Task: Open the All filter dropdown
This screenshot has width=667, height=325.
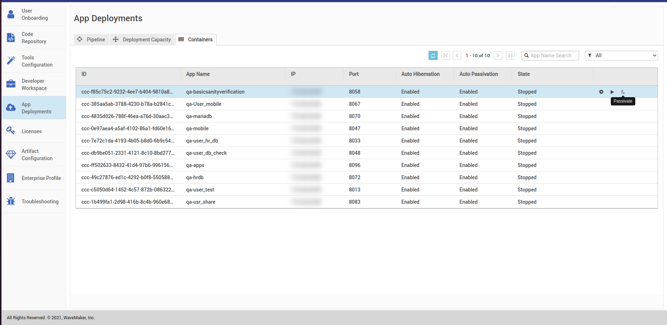Action: click(621, 55)
